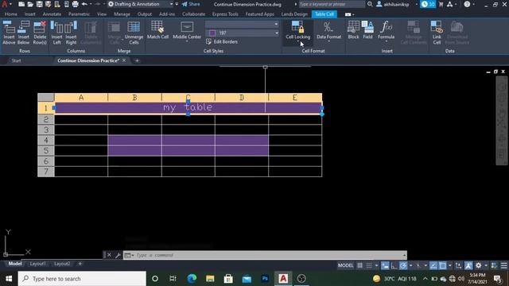Click the Insert Above row tool
This screenshot has width=509, height=286.
[x=9, y=33]
